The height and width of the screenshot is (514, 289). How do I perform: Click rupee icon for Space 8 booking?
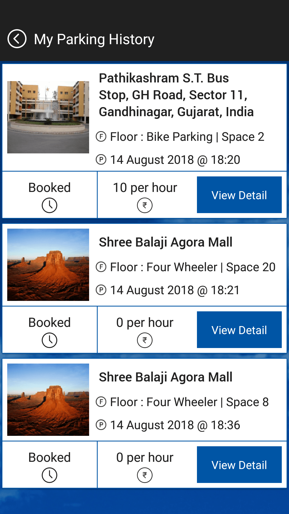[x=145, y=475]
